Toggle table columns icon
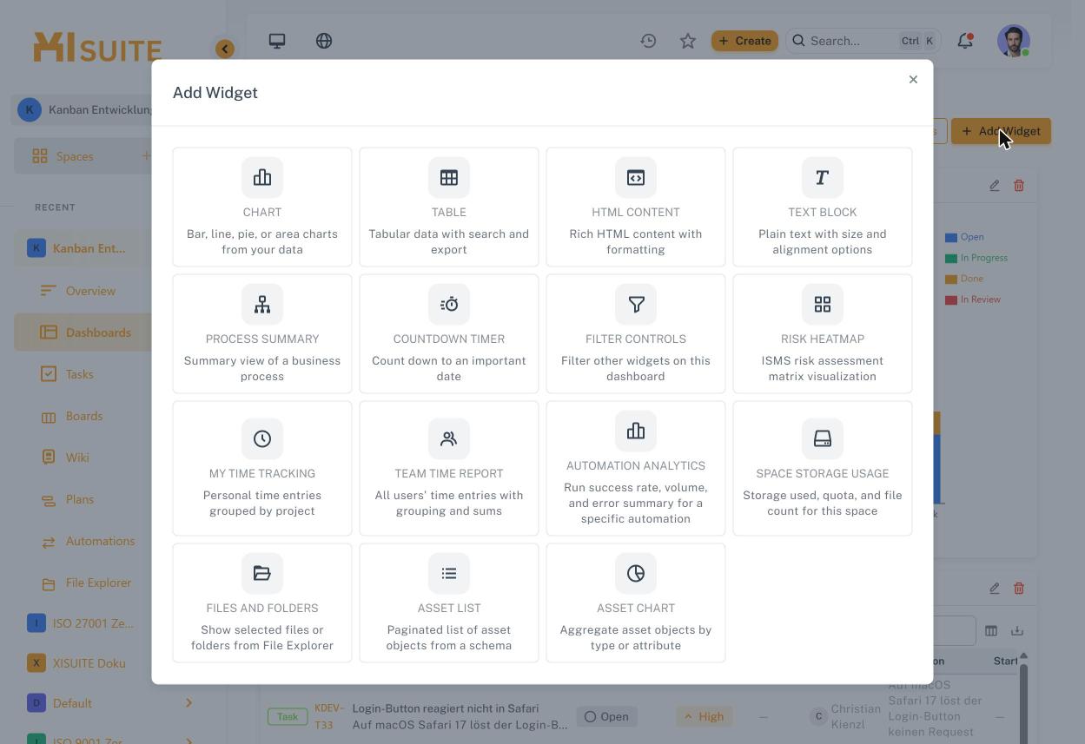 pos(991,630)
